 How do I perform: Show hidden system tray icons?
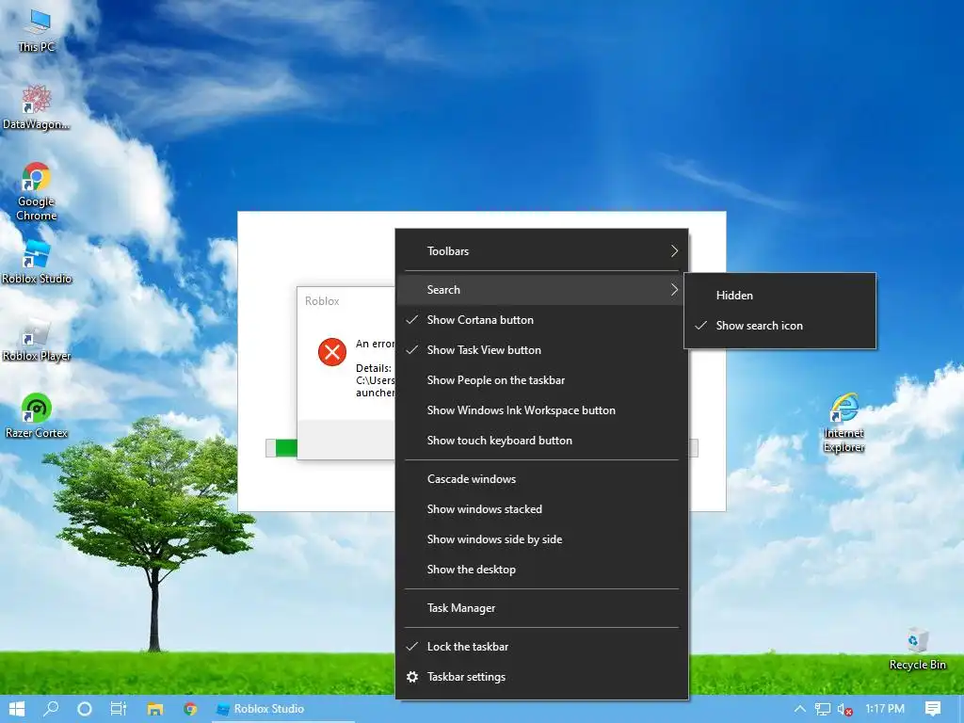pyautogui.click(x=800, y=709)
